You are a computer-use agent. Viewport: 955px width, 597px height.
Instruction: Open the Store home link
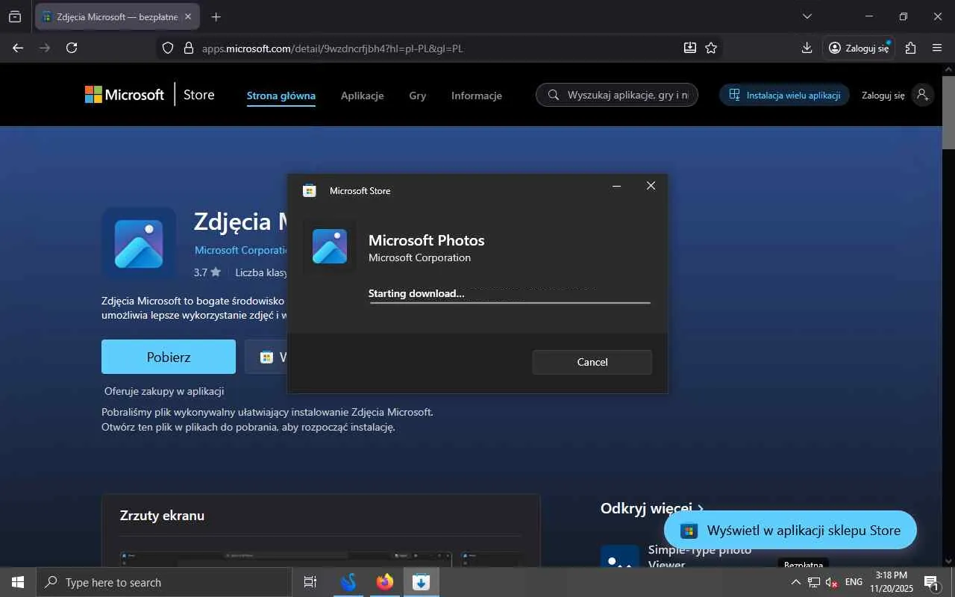[198, 95]
